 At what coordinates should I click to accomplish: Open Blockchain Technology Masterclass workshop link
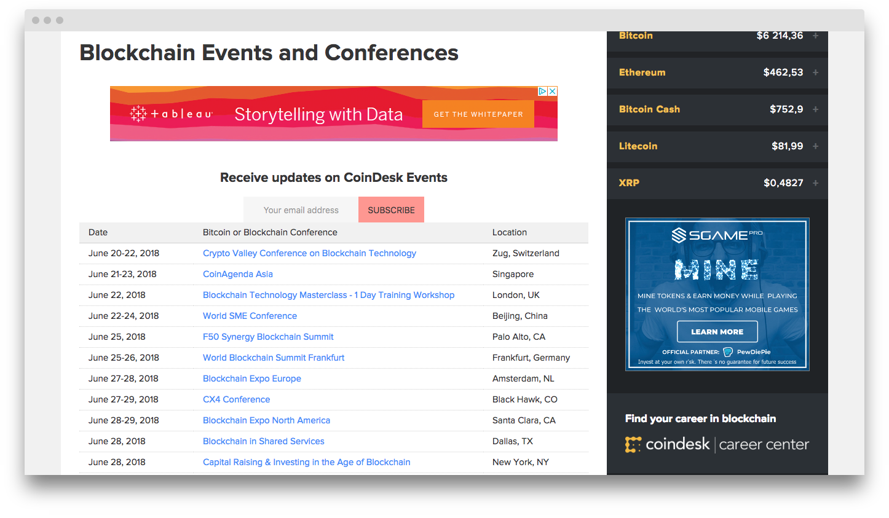point(329,295)
